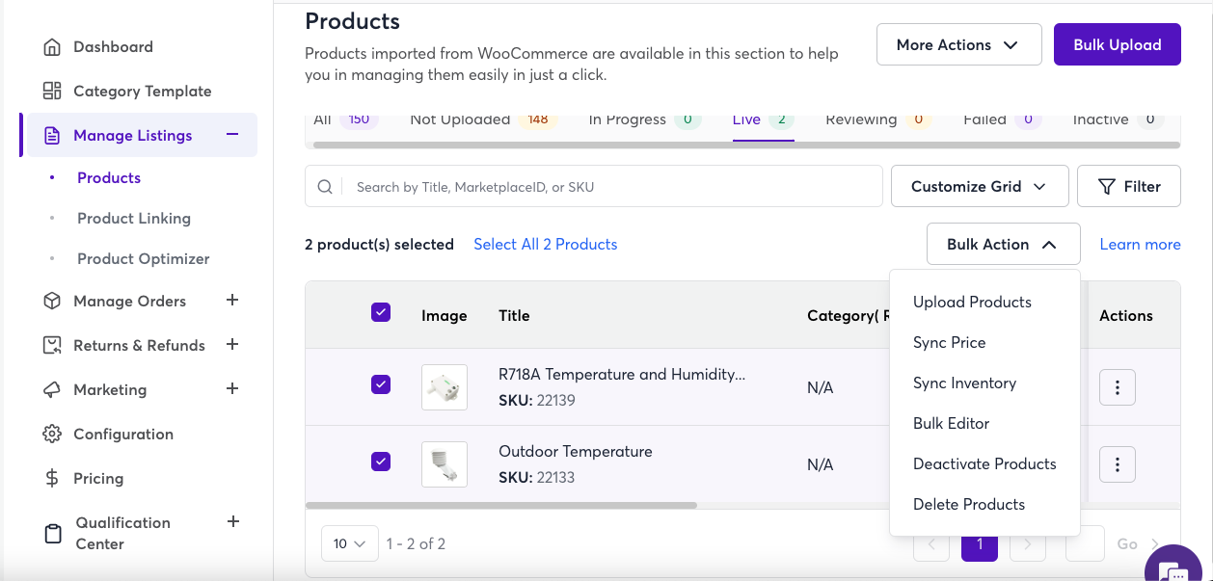The width and height of the screenshot is (1213, 581).
Task: Open the More Actions dropdown
Action: 958,45
